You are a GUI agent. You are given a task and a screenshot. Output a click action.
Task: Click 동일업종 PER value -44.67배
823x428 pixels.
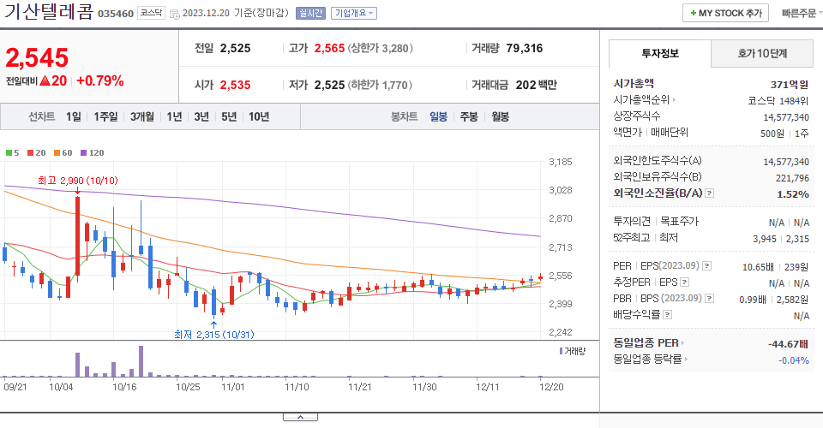pos(788,344)
